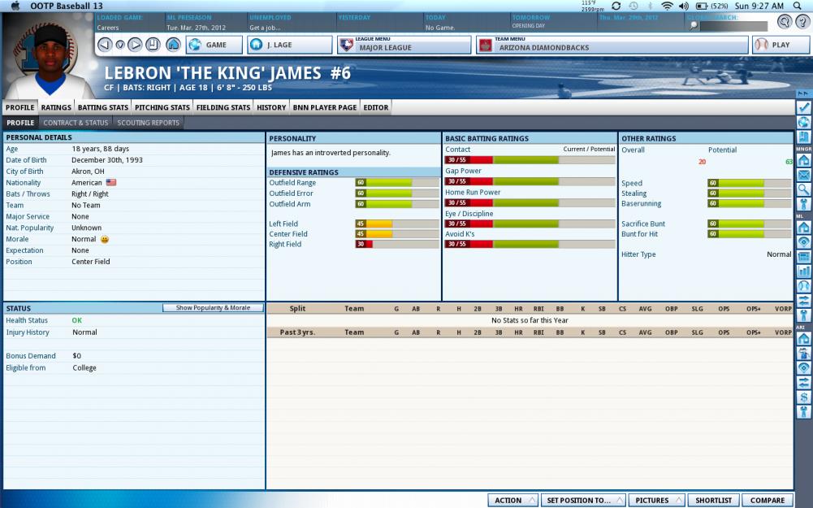Image resolution: width=813 pixels, height=508 pixels.
Task: Click the wrench icon under ARI
Action: [803, 411]
